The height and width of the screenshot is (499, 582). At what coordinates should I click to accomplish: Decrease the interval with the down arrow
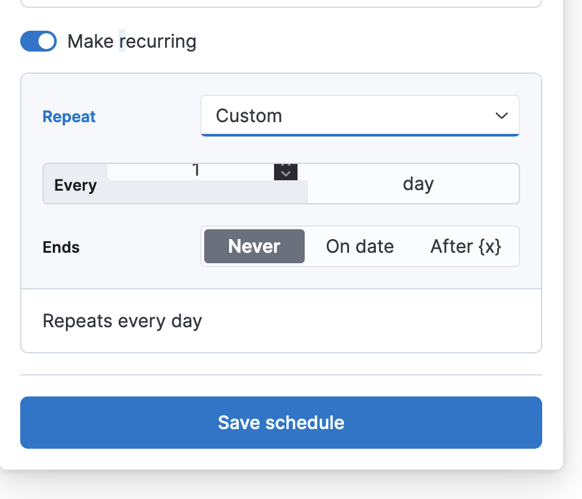pyautogui.click(x=286, y=174)
